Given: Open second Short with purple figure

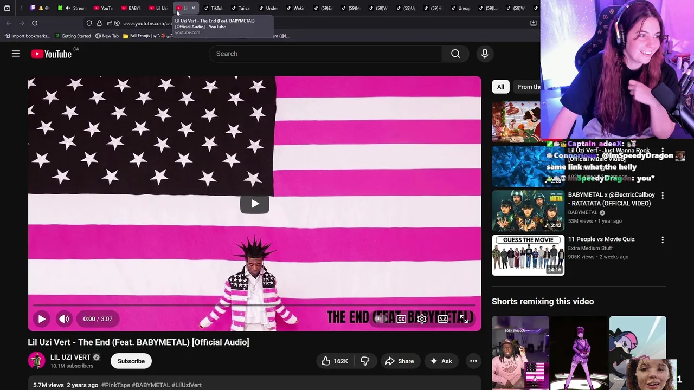Looking at the screenshot, I should pos(579,353).
